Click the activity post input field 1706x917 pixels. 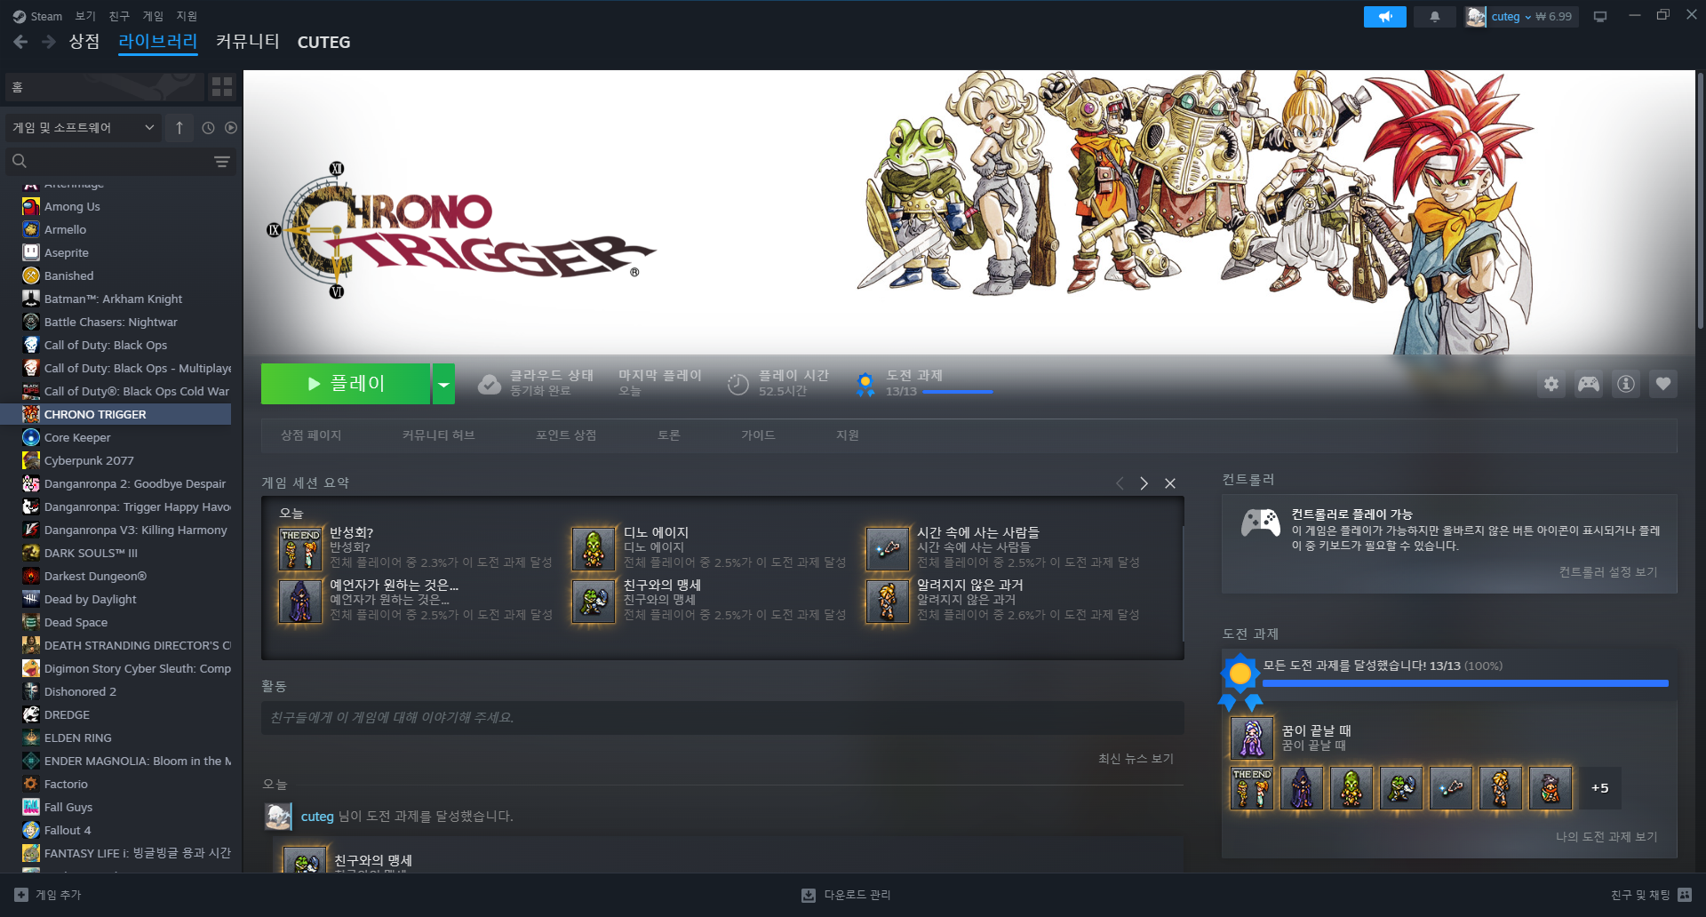pos(722,718)
